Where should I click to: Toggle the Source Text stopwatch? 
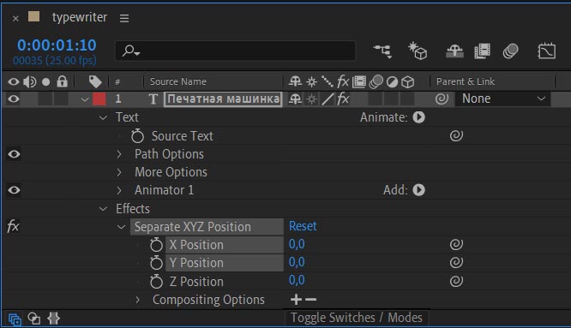click(138, 135)
